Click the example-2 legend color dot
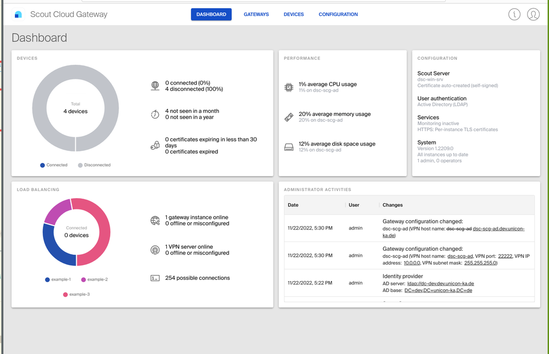This screenshot has width=549, height=354. [83, 280]
